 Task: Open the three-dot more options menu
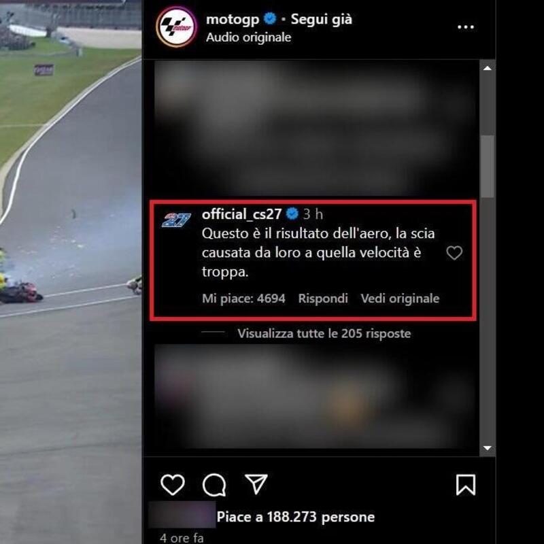pyautogui.click(x=466, y=27)
